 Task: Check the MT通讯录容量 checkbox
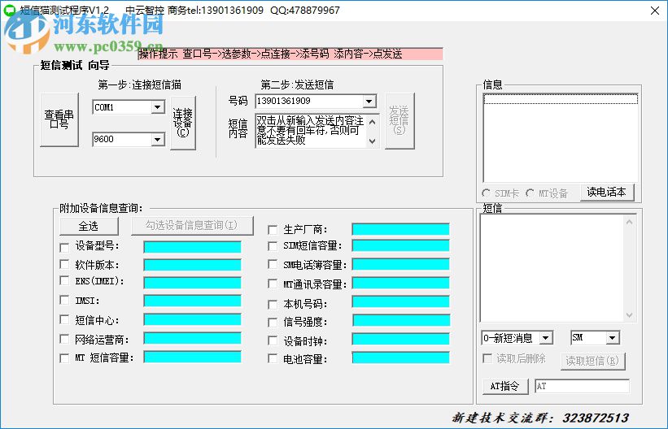[x=273, y=284]
